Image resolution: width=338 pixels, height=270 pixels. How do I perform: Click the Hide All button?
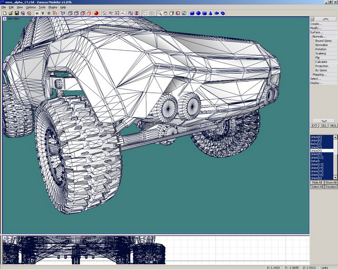tap(316, 182)
